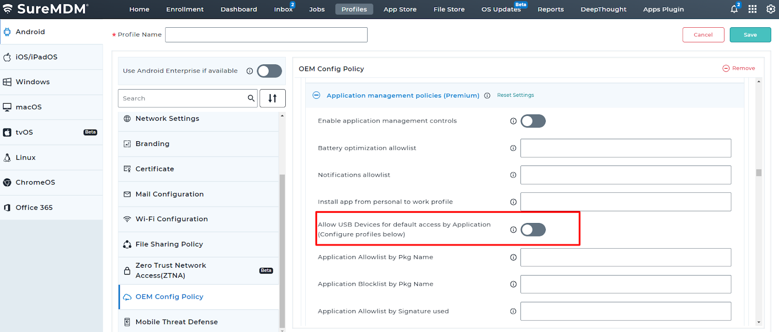Click info icon for Application Allowlist by Pkg Name
The height and width of the screenshot is (332, 779).
[513, 258]
